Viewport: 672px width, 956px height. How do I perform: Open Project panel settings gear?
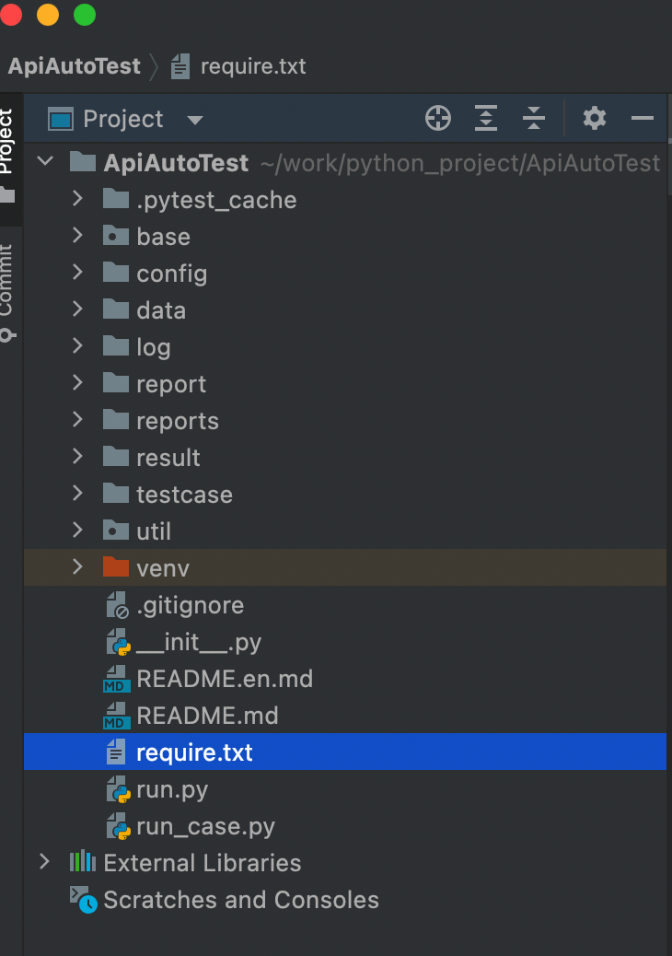point(595,118)
